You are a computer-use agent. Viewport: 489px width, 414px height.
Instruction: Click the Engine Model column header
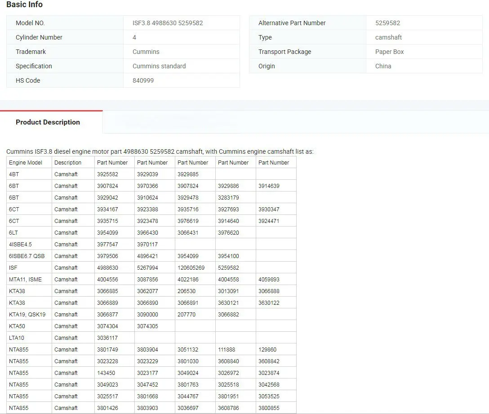(26, 163)
